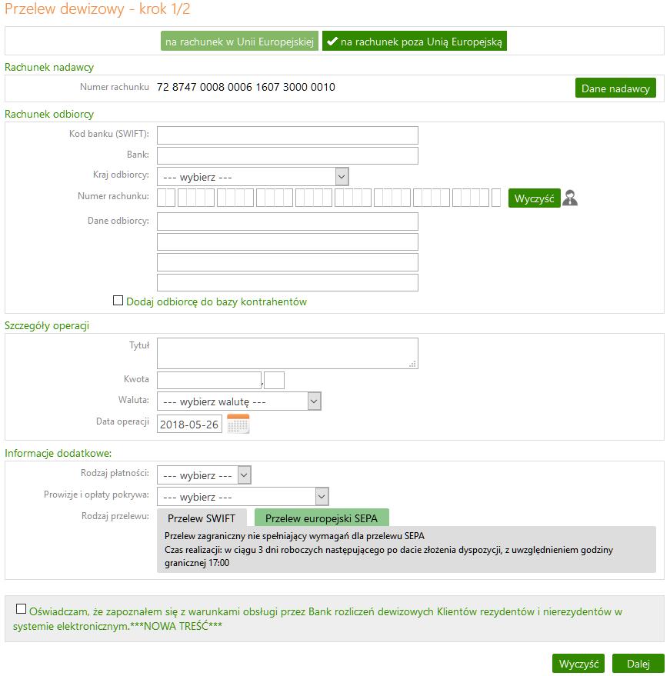The height and width of the screenshot is (676, 670).
Task: Choose 'na rachunek w Unii Europejskiej' button
Action: (239, 42)
